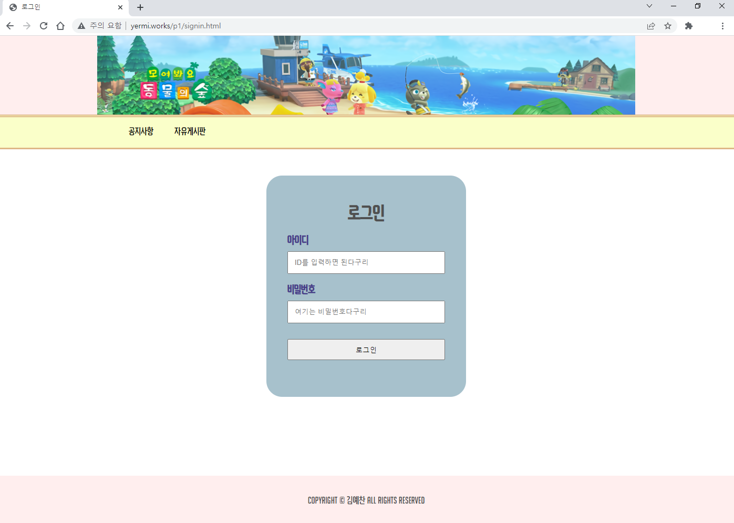This screenshot has height=523, width=734.
Task: Open the Chrome three-dot menu
Action: (722, 26)
